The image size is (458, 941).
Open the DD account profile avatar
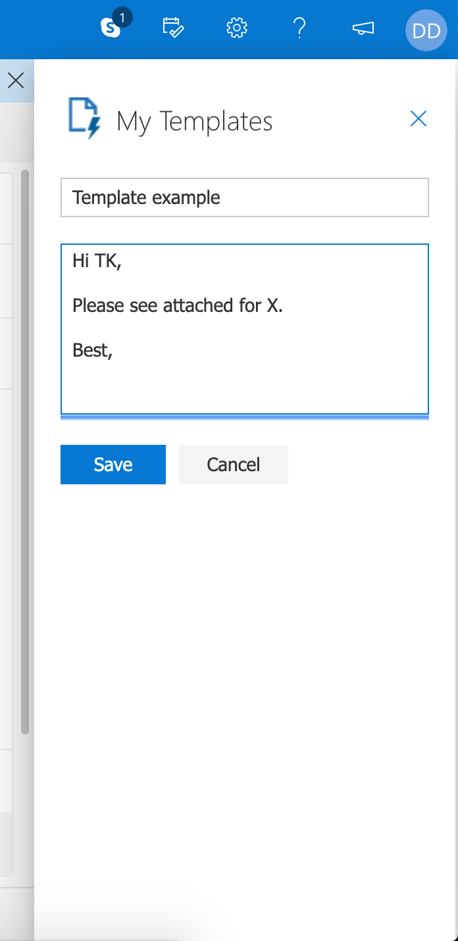426,30
